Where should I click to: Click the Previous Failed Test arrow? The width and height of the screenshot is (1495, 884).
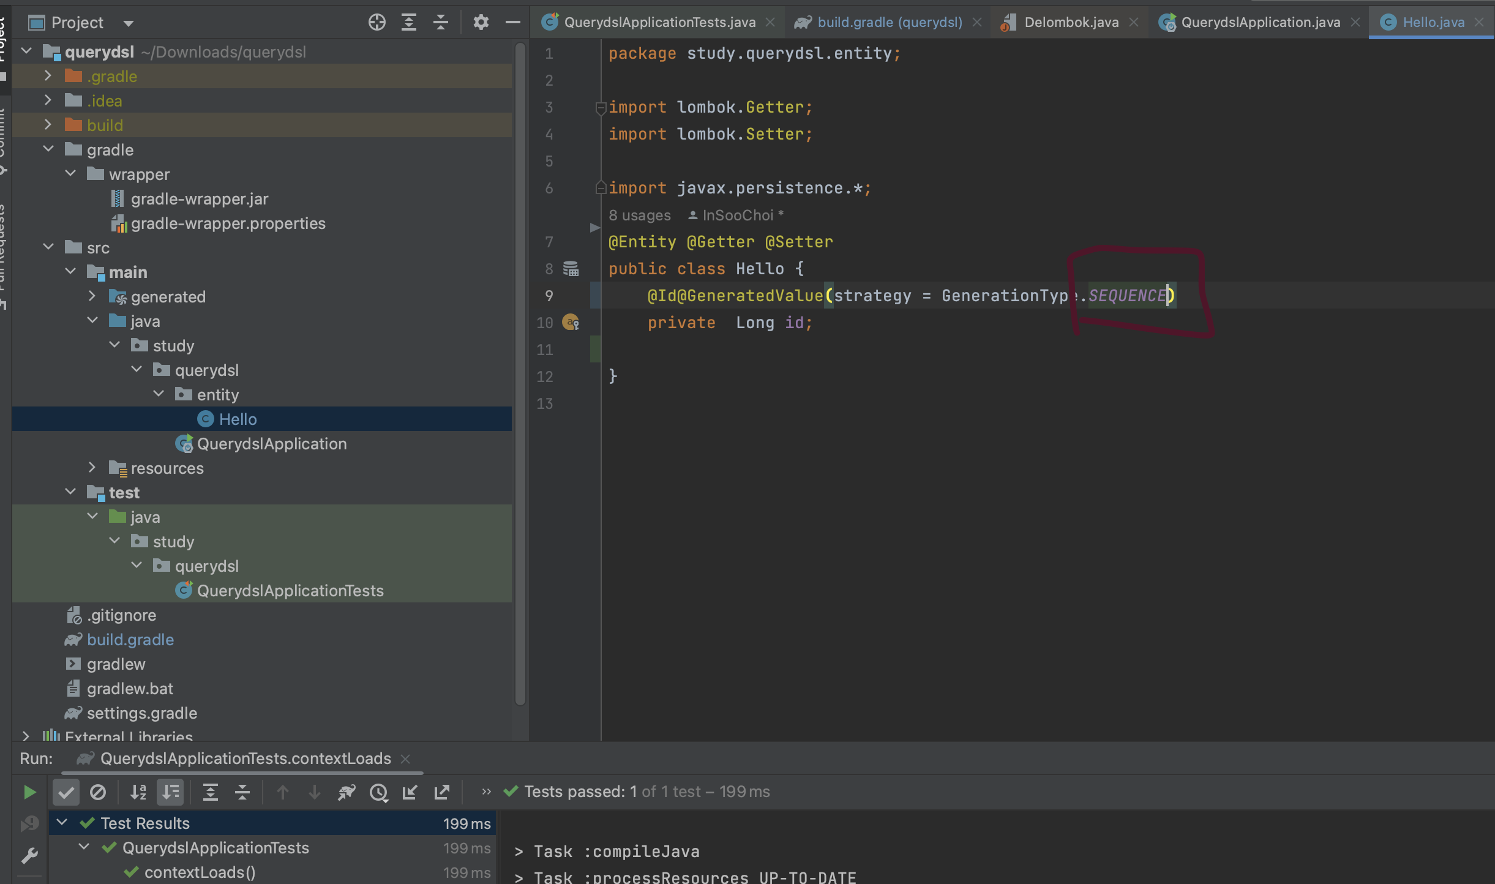[x=283, y=792]
